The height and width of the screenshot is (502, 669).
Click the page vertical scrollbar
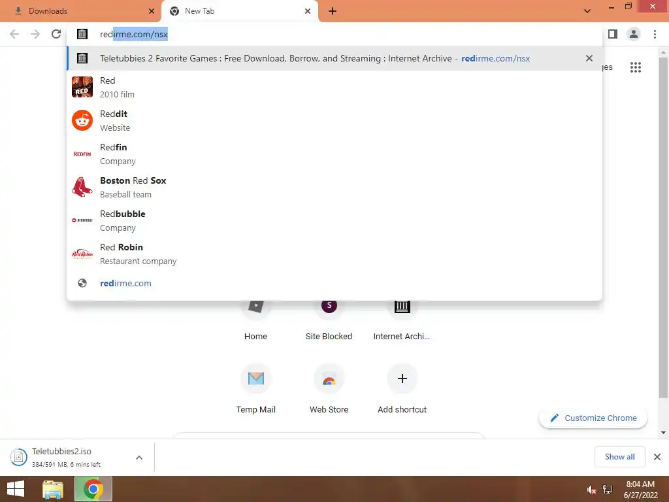pos(663,228)
